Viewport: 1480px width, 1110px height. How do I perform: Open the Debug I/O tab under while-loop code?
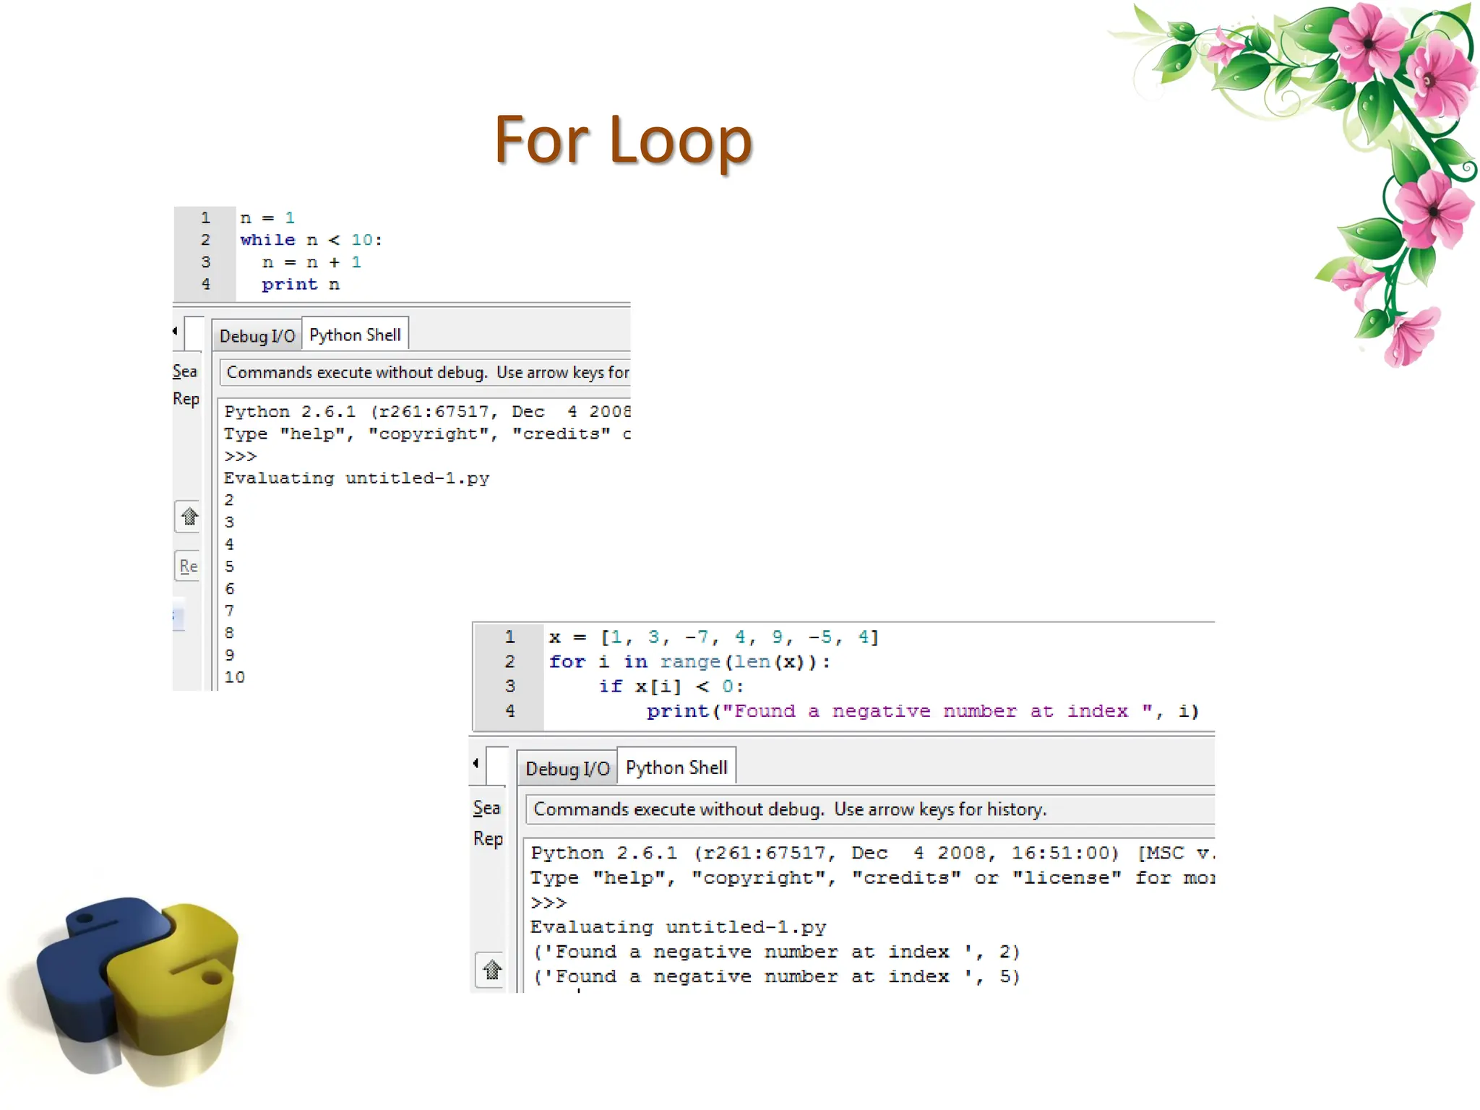click(257, 336)
